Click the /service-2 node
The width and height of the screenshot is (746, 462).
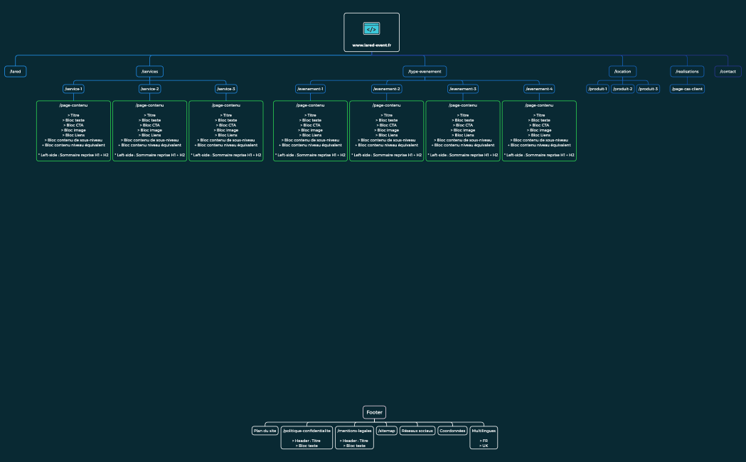click(149, 88)
